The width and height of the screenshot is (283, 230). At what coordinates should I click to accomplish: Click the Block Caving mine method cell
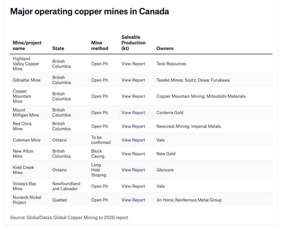pos(98,153)
